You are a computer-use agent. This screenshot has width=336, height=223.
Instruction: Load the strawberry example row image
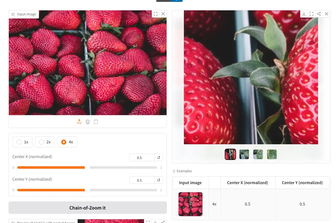(x=190, y=204)
